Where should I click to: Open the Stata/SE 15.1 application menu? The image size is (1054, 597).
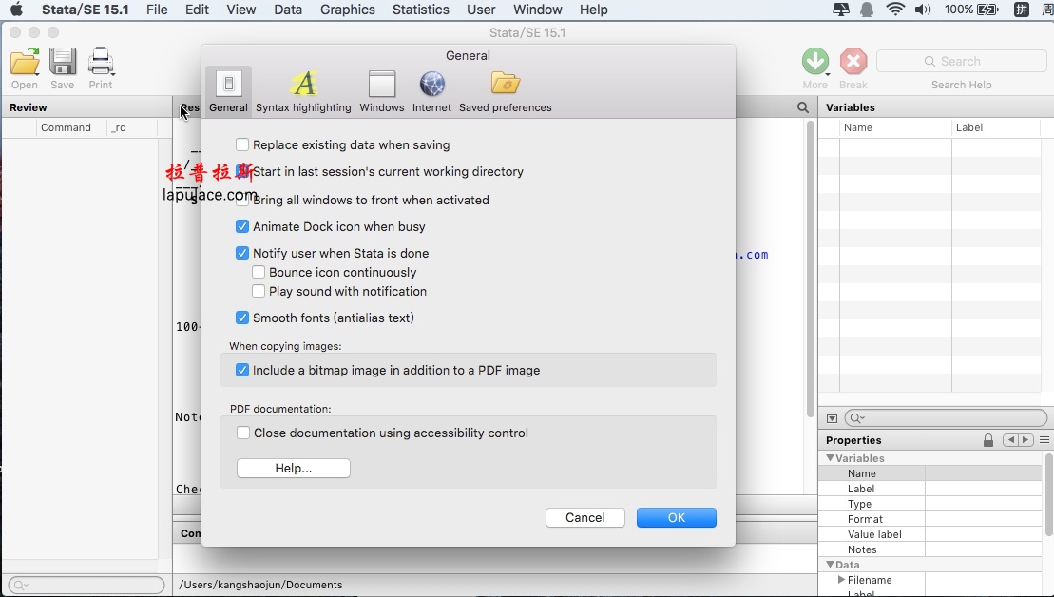(x=86, y=10)
